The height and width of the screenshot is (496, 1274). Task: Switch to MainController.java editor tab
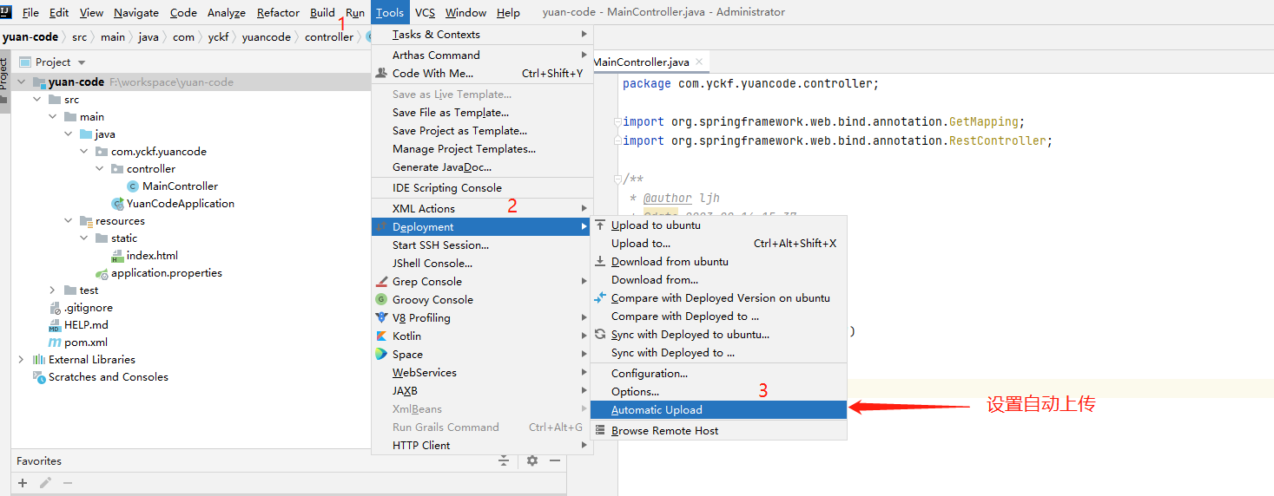point(650,62)
